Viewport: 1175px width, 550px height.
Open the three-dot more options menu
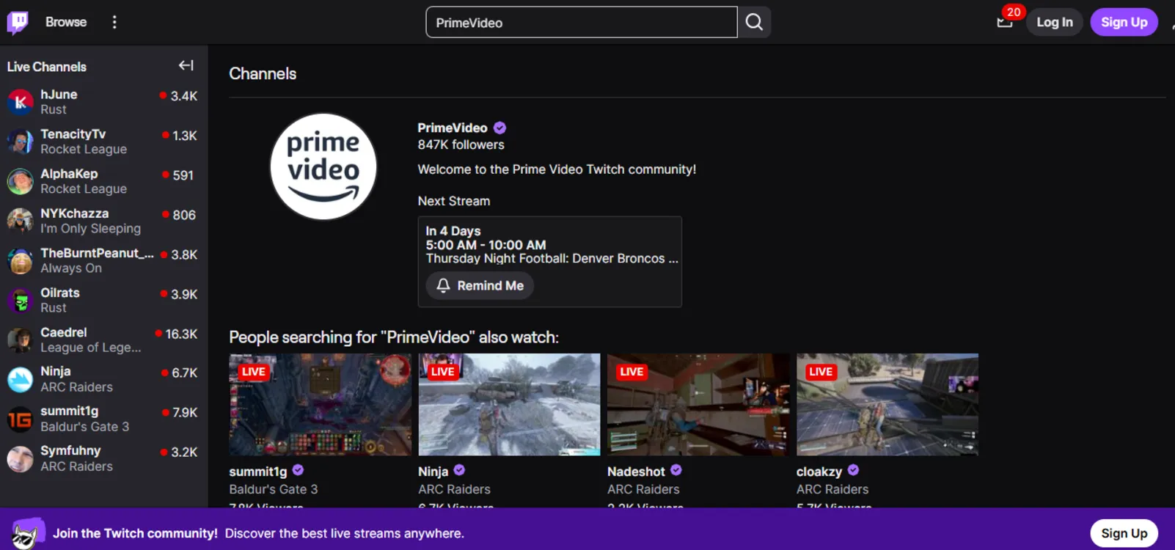point(114,22)
